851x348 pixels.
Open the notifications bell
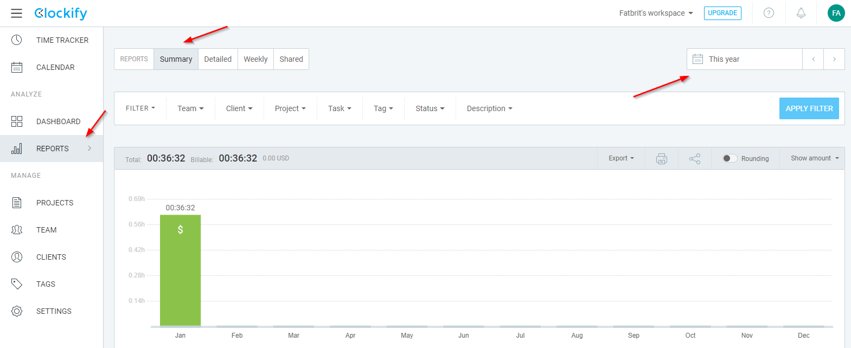(801, 13)
